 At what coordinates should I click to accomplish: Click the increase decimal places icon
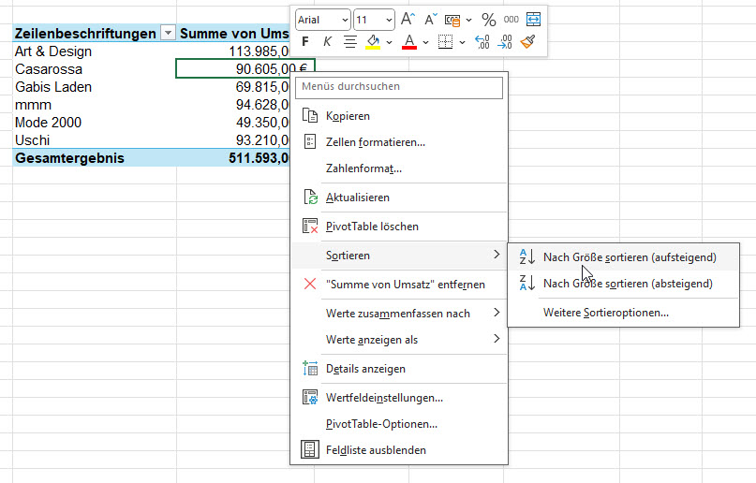click(482, 42)
